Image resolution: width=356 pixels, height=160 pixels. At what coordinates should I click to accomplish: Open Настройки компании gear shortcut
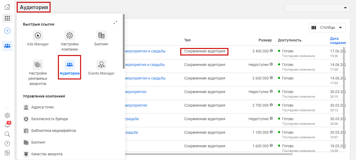tap(70, 35)
